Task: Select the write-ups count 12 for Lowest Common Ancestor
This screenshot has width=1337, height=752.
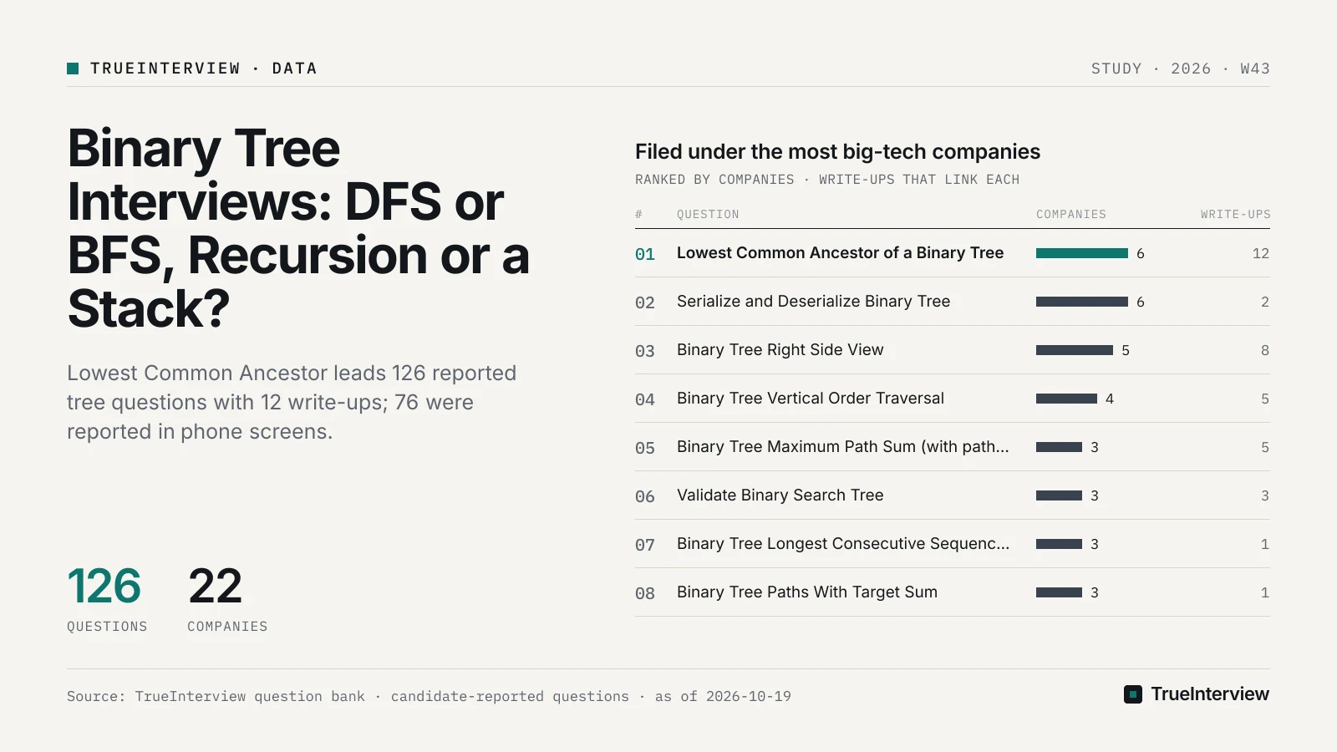Action: click(x=1261, y=253)
